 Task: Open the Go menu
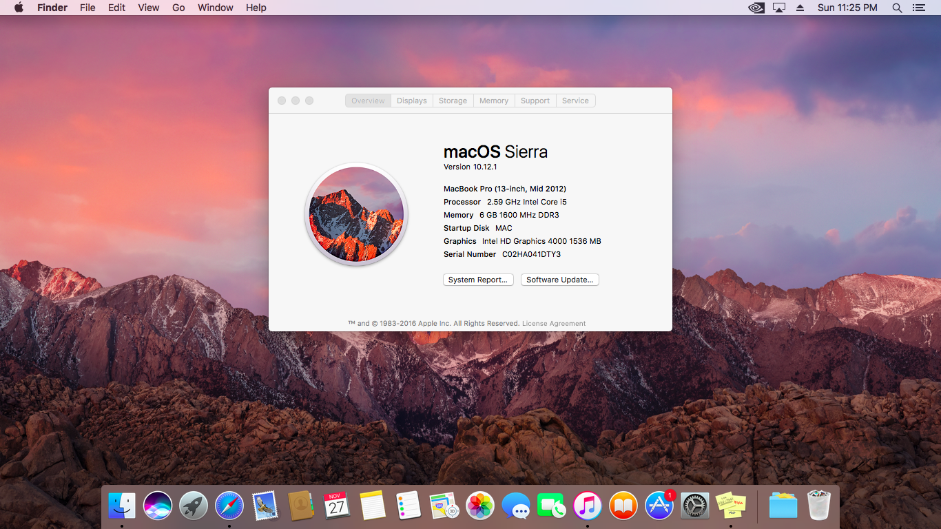pos(178,8)
